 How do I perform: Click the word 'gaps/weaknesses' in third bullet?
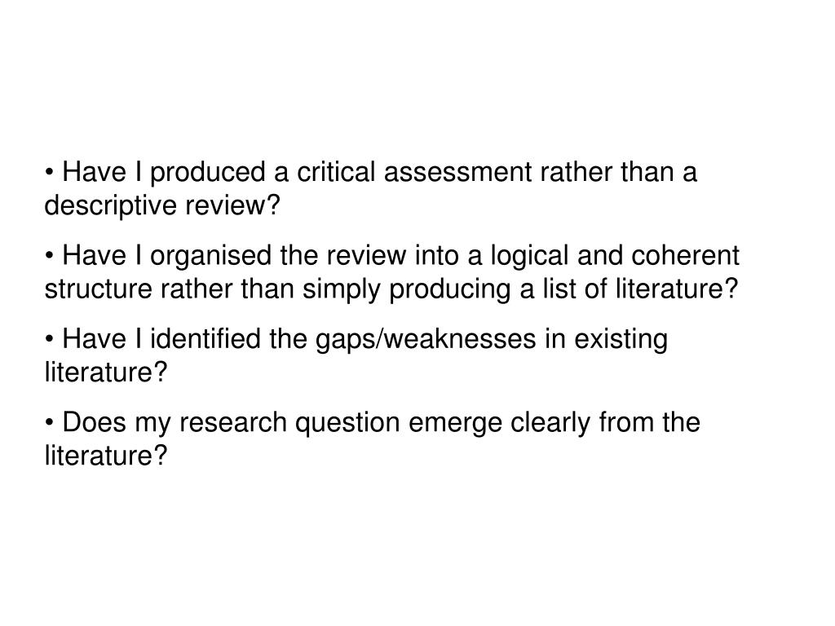[426, 340]
